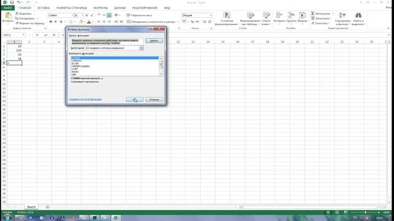
Task: Click OK button in Insert Function dialog
Action: pos(135,99)
